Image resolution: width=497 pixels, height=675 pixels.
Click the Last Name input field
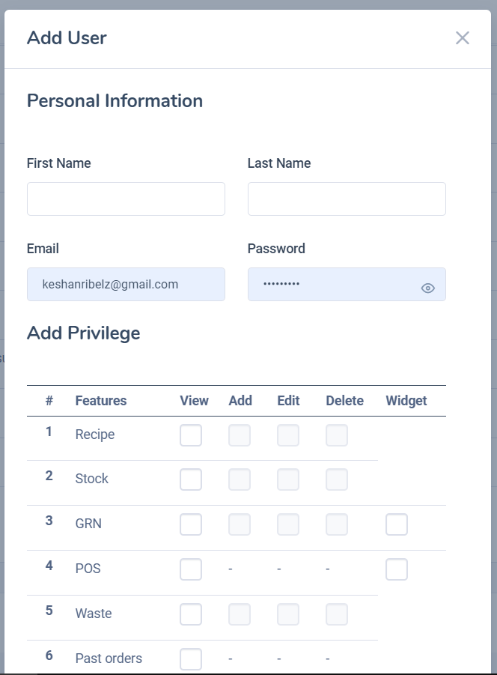(347, 199)
